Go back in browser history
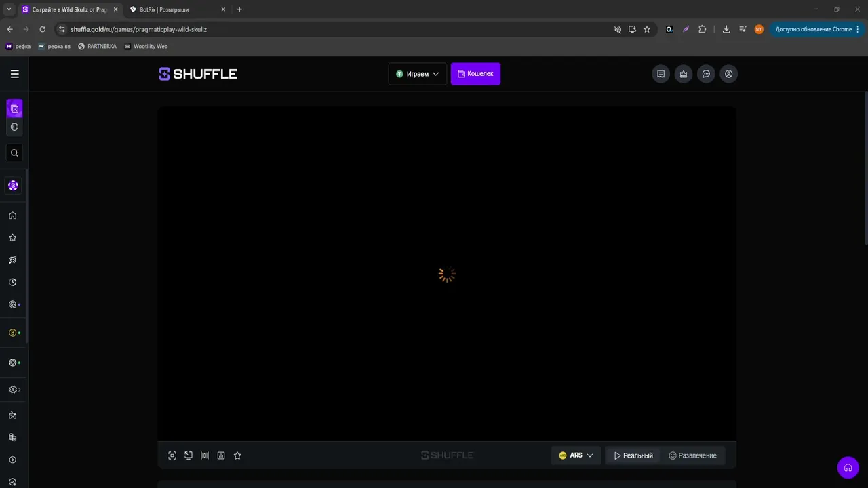The width and height of the screenshot is (868, 488). click(9, 29)
